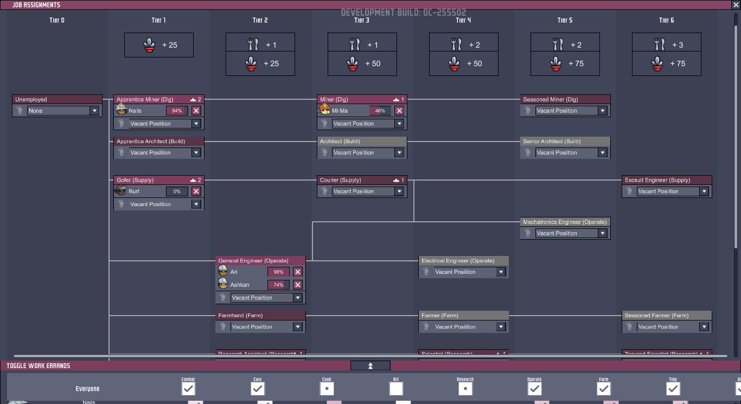Open the Unemployed None dropdown
741x404 pixels.
[63, 111]
